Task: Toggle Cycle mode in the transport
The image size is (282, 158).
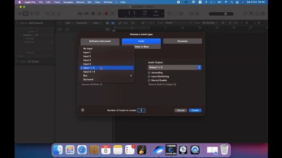Action: [113, 14]
